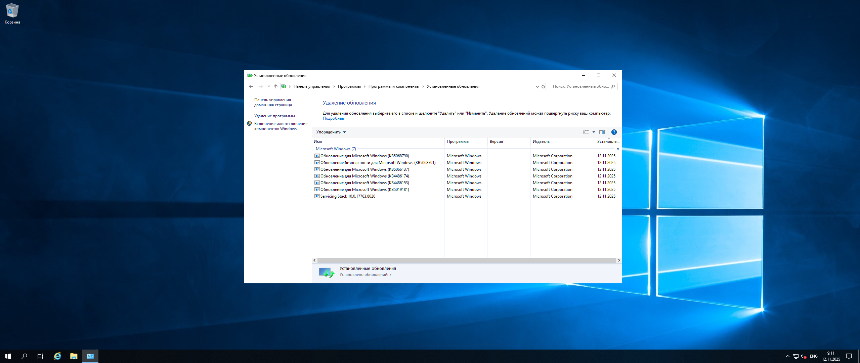Expand the address bar history dropdown
Image resolution: width=860 pixels, height=363 pixels.
pyautogui.click(x=537, y=86)
